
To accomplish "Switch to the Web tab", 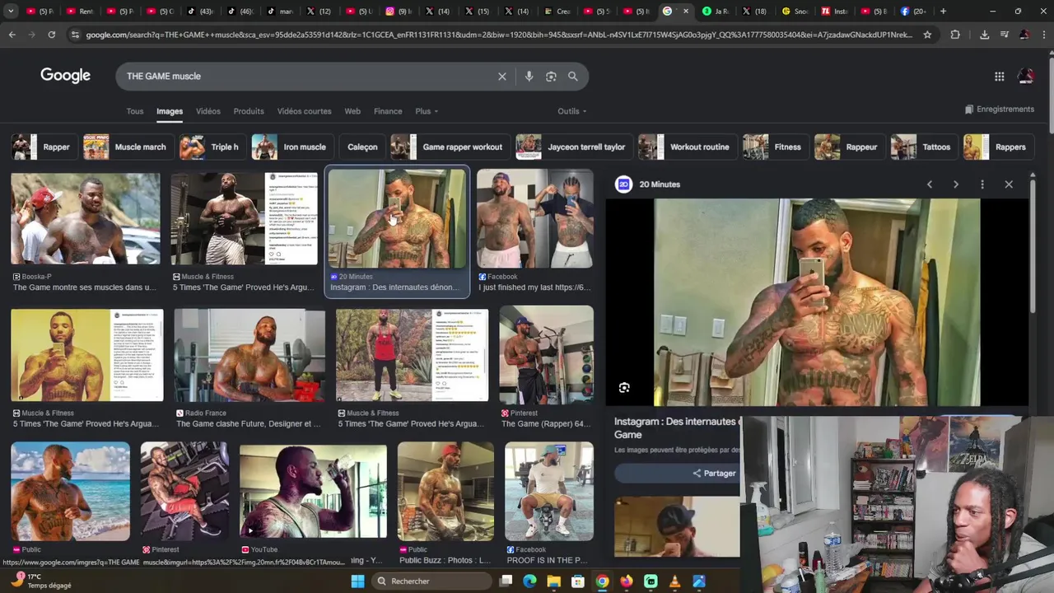I will [352, 111].
